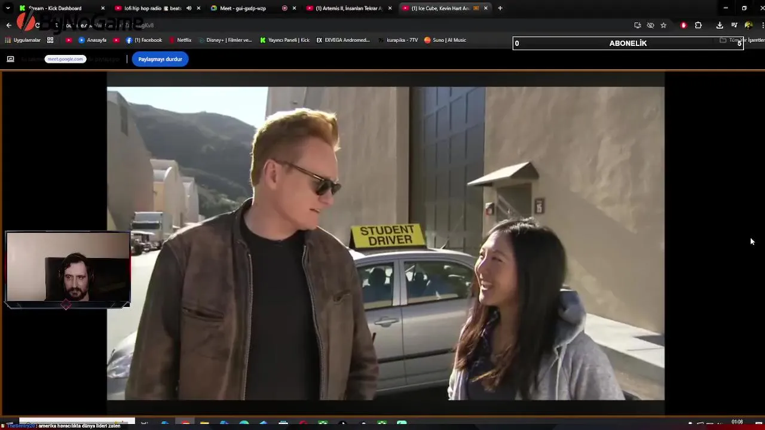
Task: Click the media indicator on Ice Cube tab
Action: [x=476, y=8]
